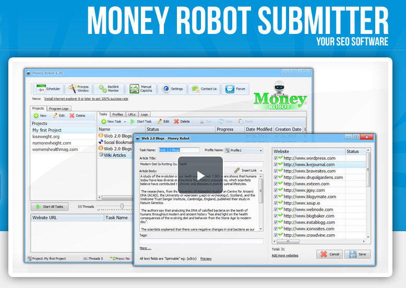406x288 pixels.
Task: Open the Backlink Monitor
Action: click(109, 89)
